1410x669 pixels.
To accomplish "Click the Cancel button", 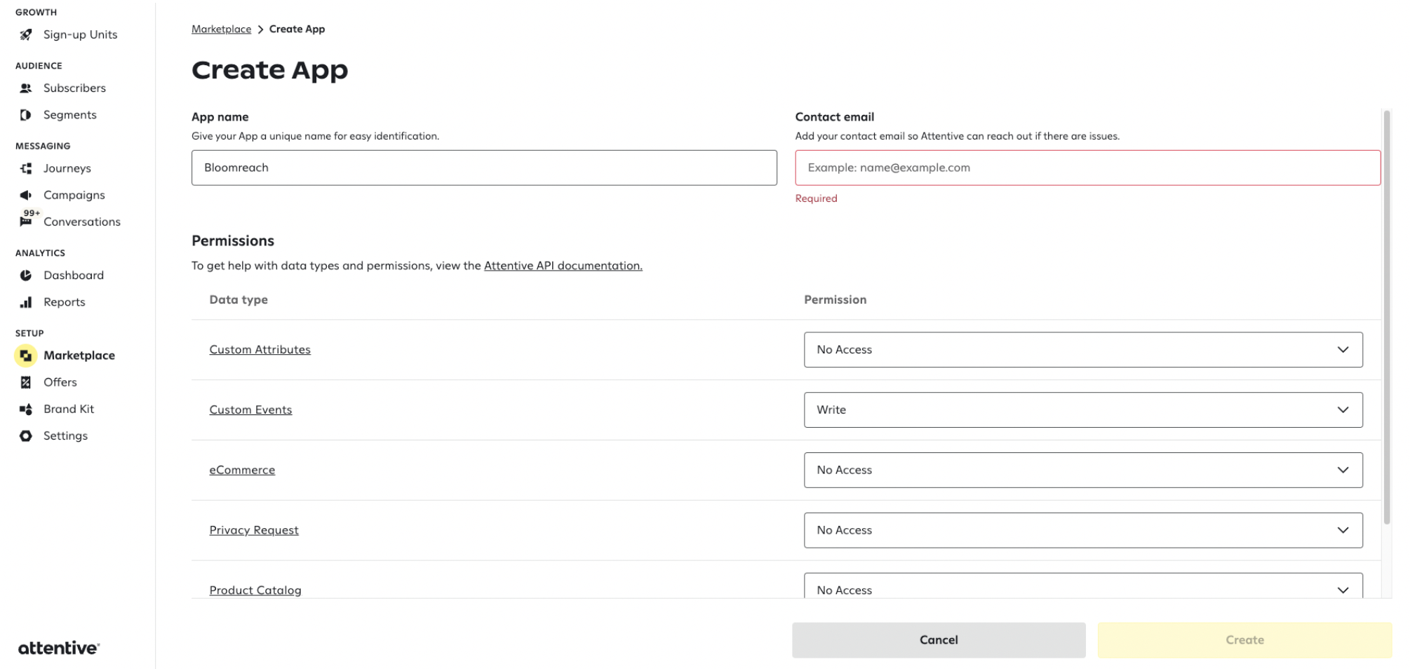I will click(939, 640).
